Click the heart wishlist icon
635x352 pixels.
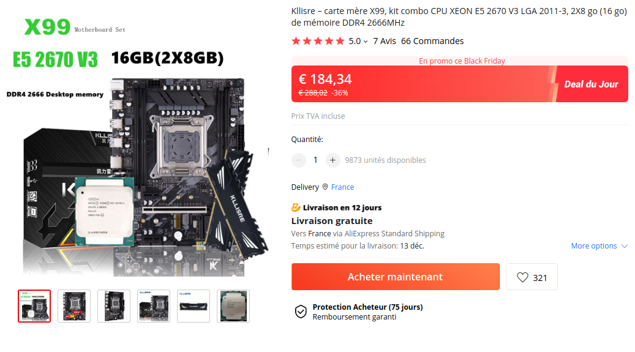pyautogui.click(x=522, y=277)
